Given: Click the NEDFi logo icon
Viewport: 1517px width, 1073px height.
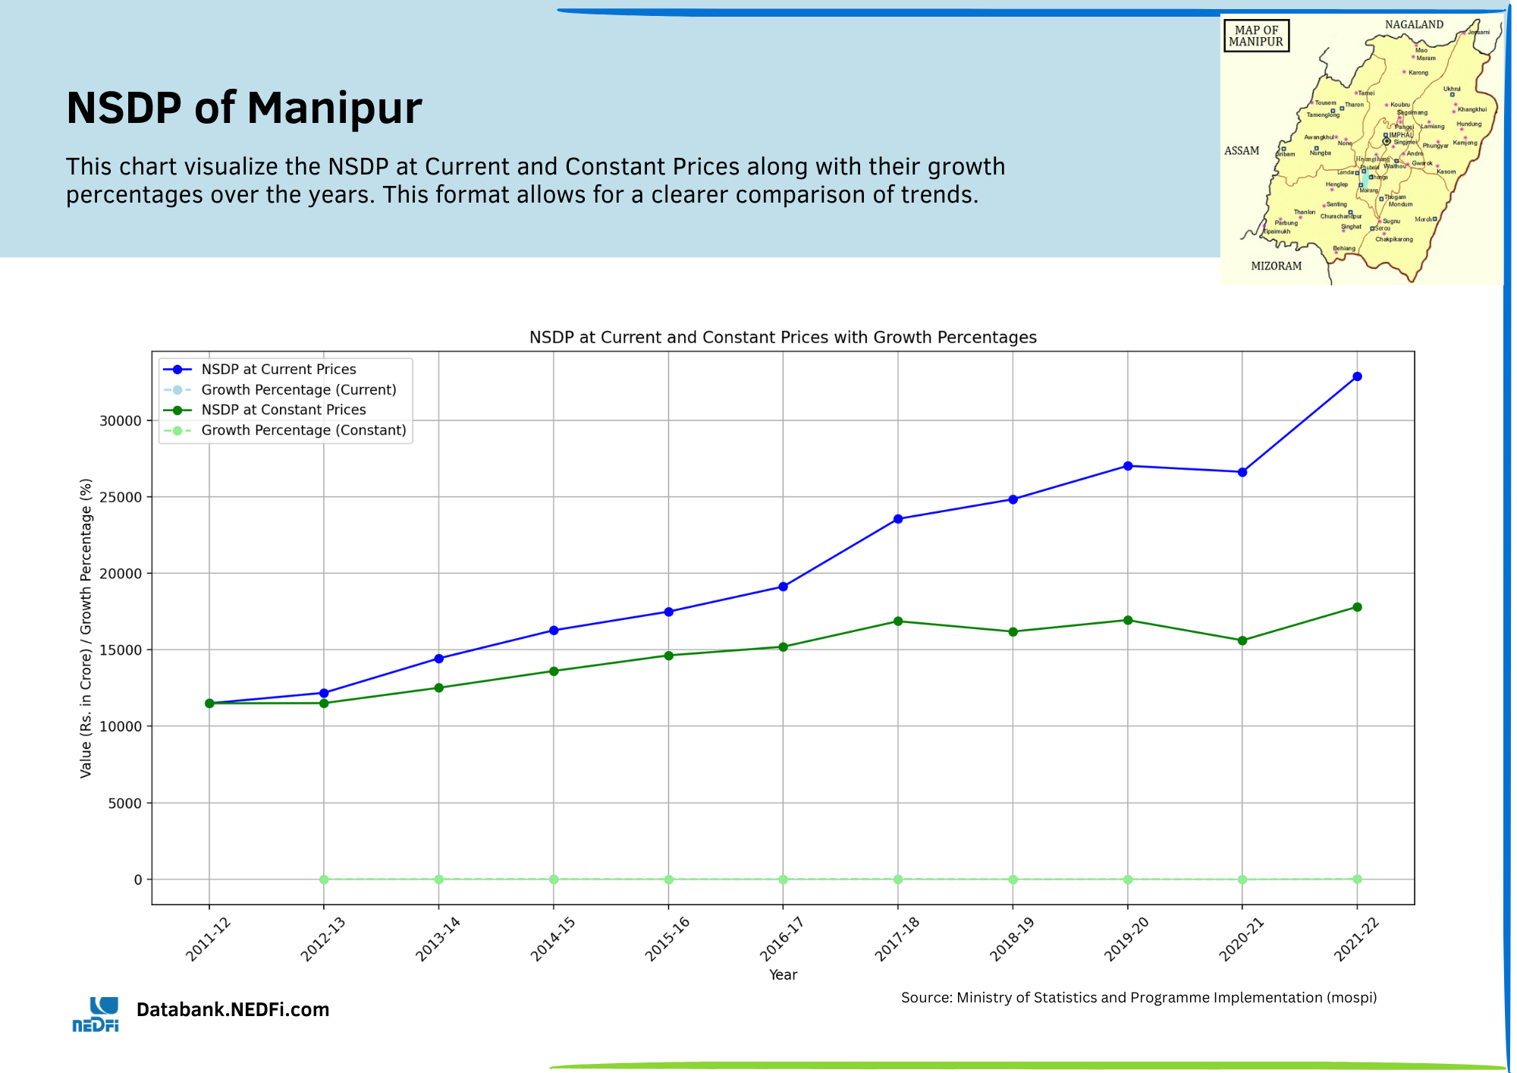Looking at the screenshot, I should (96, 1015).
